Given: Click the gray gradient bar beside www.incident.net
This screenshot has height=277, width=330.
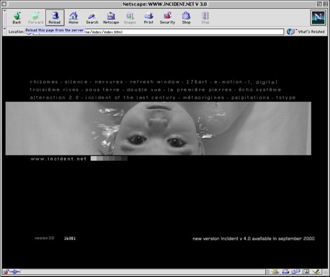Looking at the screenshot, I should point(109,158).
